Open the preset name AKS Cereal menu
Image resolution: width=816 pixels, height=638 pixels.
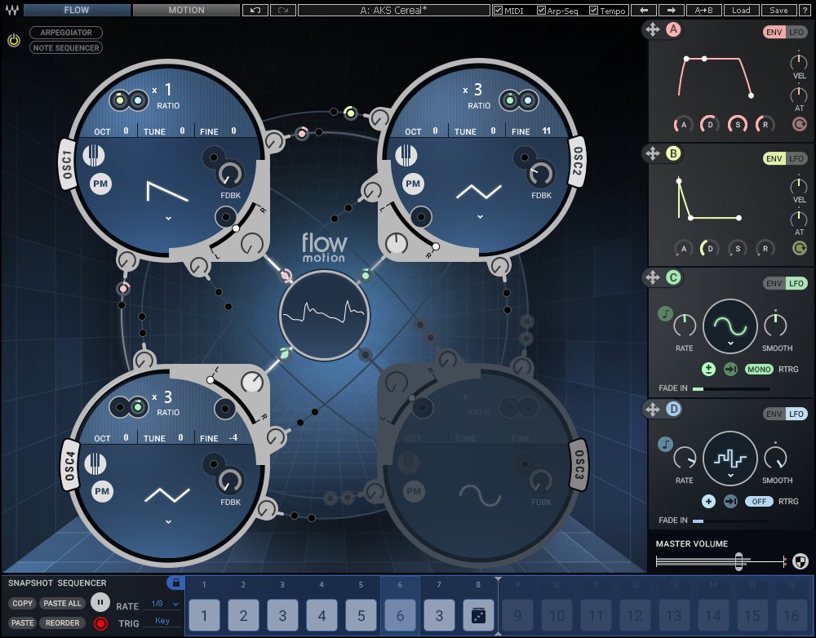pyautogui.click(x=394, y=10)
